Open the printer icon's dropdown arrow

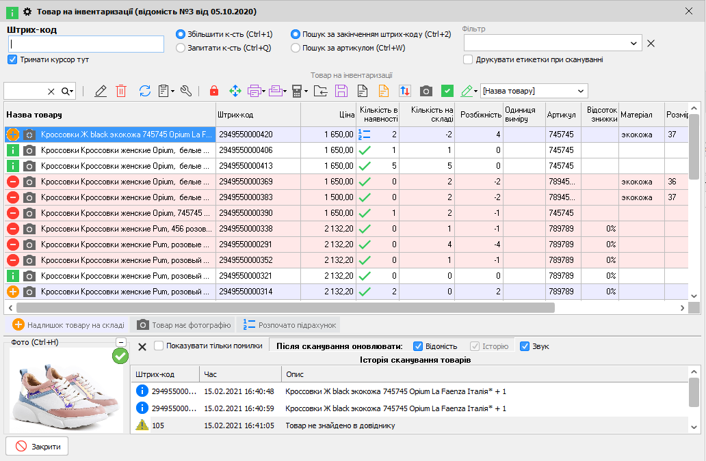click(263, 90)
